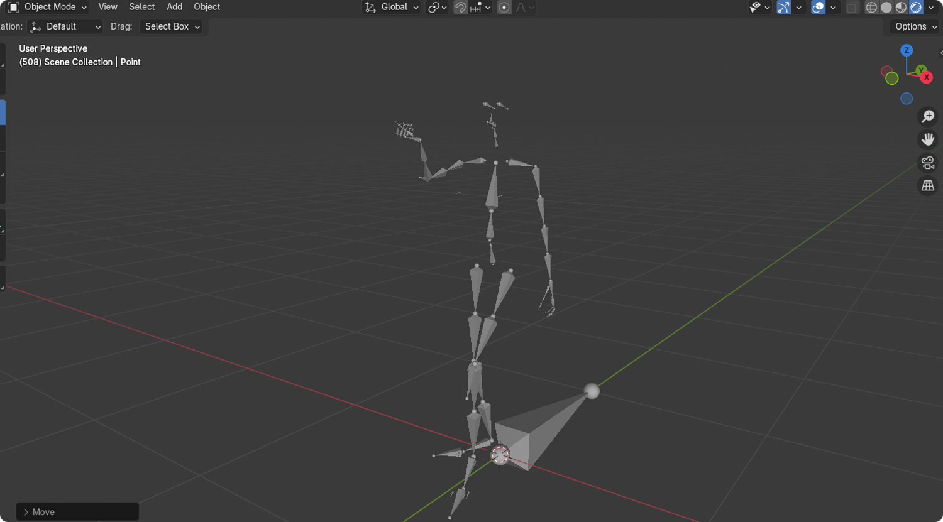The height and width of the screenshot is (522, 943).
Task: Open the Object menu
Action: pos(207,7)
